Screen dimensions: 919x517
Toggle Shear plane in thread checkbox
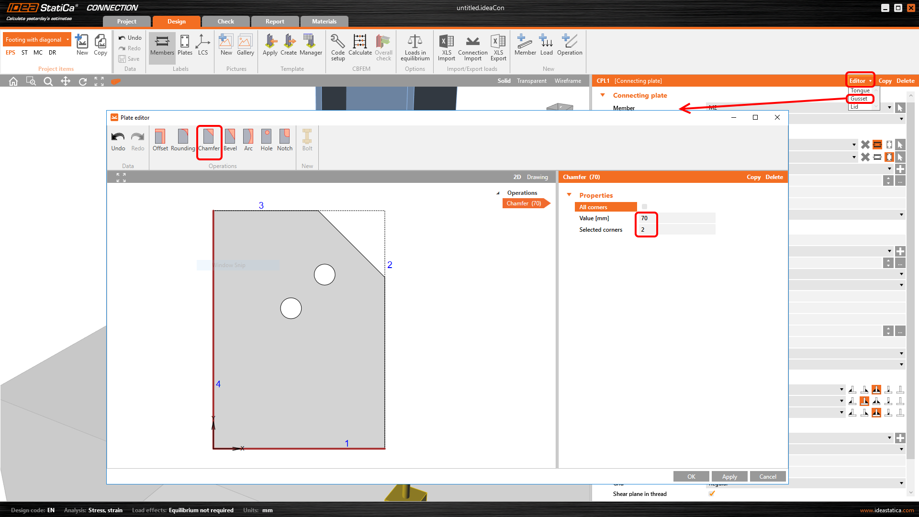[712, 494]
